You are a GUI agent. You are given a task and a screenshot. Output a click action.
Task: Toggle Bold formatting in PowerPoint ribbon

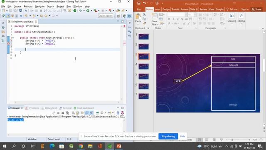click(169, 19)
